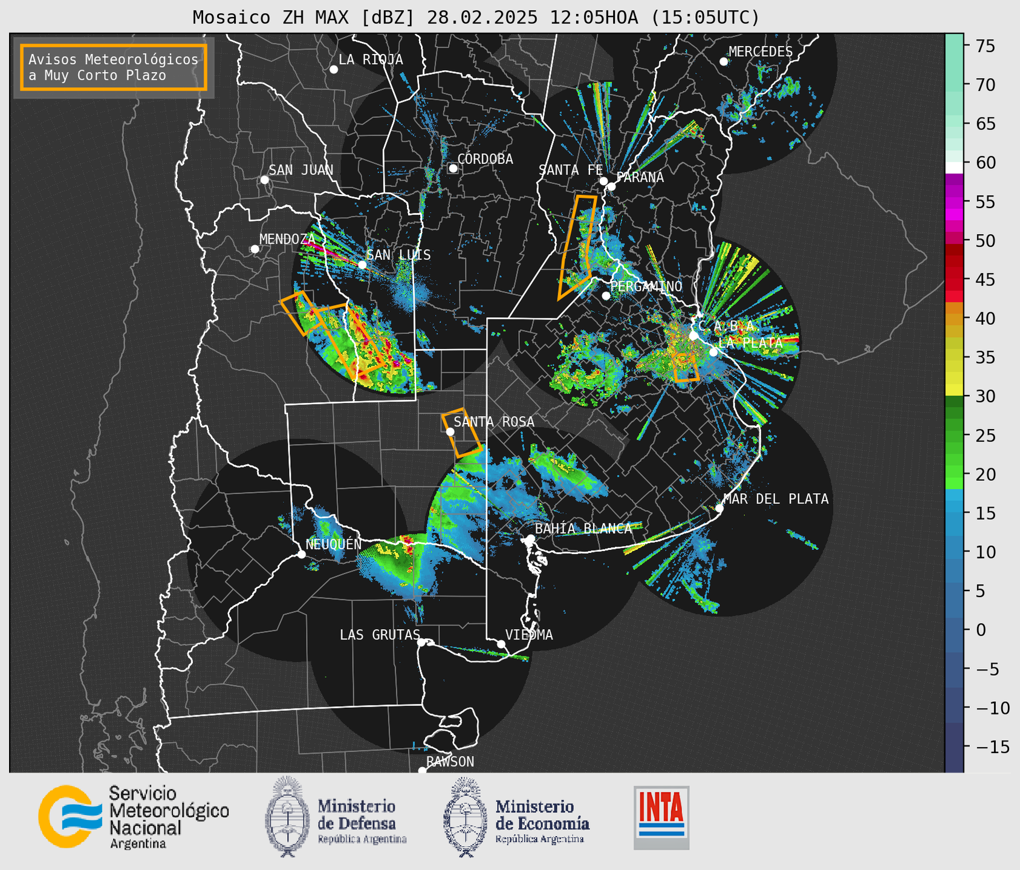Click the '−15' label on the dBZ scale
The image size is (1020, 870).
pyautogui.click(x=992, y=747)
